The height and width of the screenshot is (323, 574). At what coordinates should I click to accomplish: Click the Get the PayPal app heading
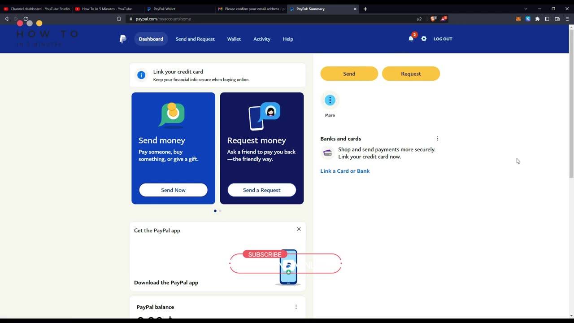coord(157,231)
